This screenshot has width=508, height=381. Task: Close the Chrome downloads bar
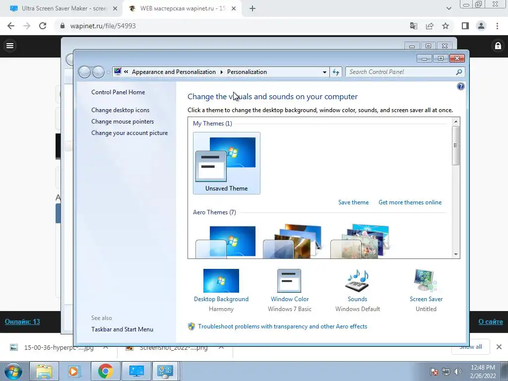coord(499,347)
